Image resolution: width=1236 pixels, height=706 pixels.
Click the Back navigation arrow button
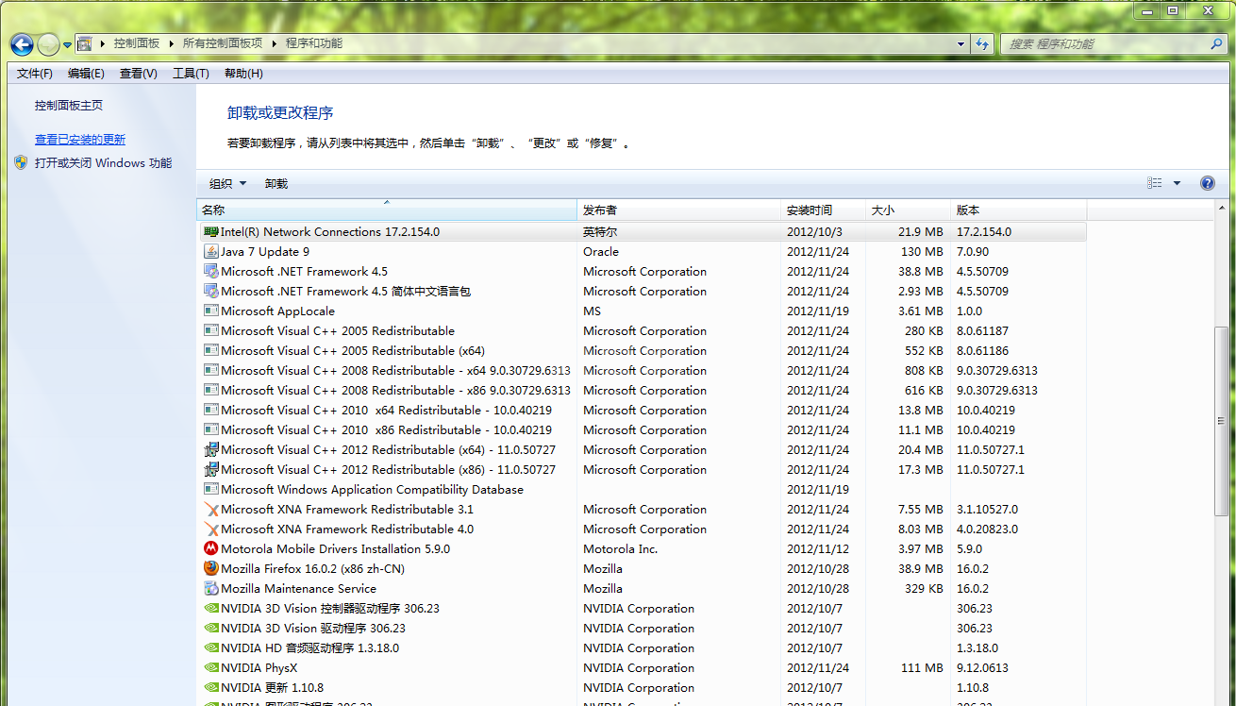(22, 44)
